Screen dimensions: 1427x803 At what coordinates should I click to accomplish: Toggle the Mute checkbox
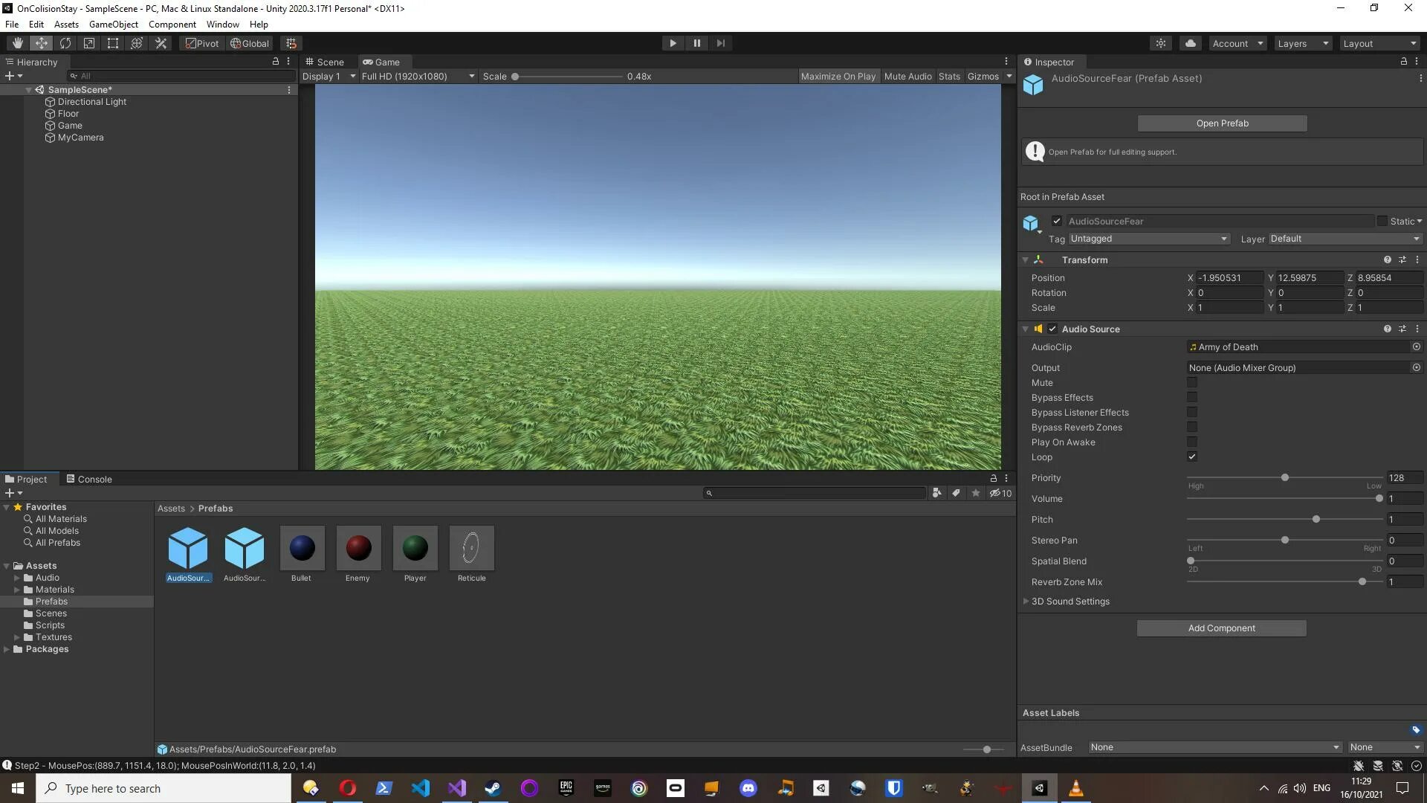(x=1192, y=383)
